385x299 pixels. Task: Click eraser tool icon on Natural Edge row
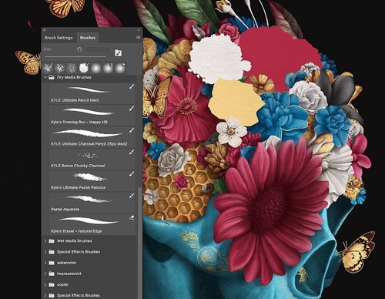click(x=132, y=218)
